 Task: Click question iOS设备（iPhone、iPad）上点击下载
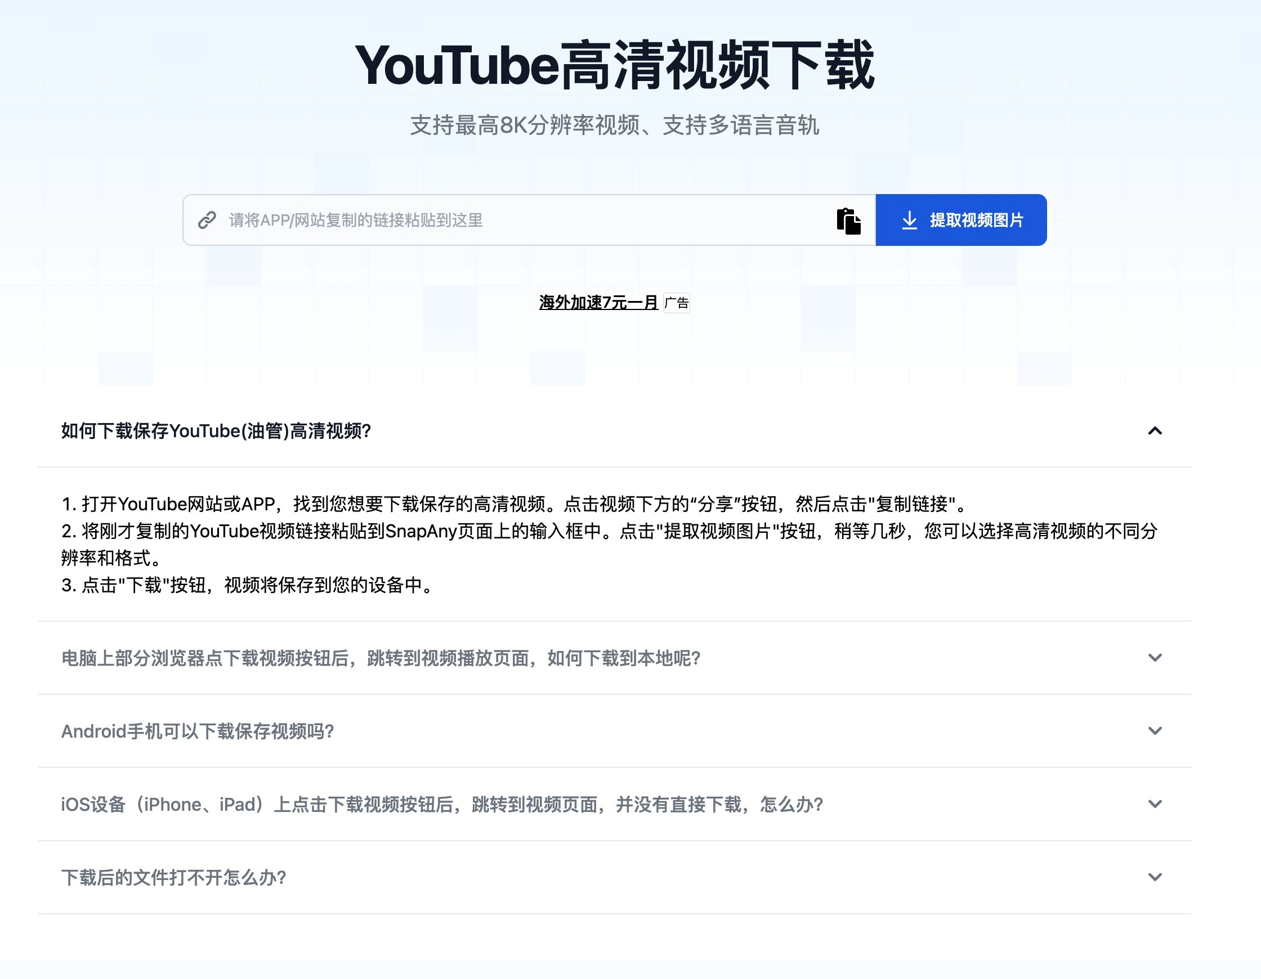[x=442, y=805]
